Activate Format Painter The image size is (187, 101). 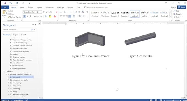[14, 17]
